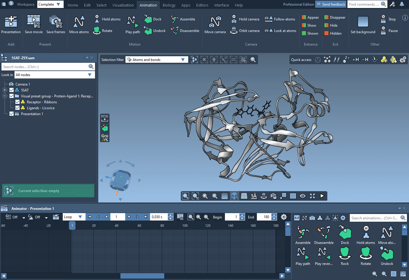Image resolution: width=409 pixels, height=280 pixels.
Task: Uncheck the Ligands - Licorice node
Action: coord(17,108)
